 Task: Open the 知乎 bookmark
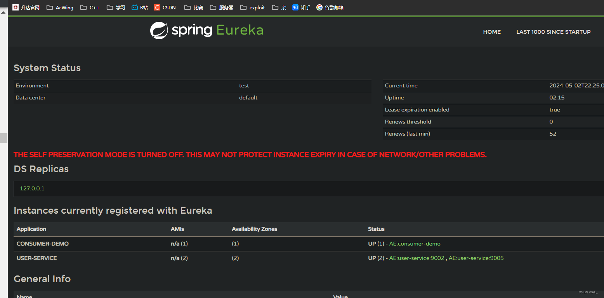pyautogui.click(x=301, y=7)
